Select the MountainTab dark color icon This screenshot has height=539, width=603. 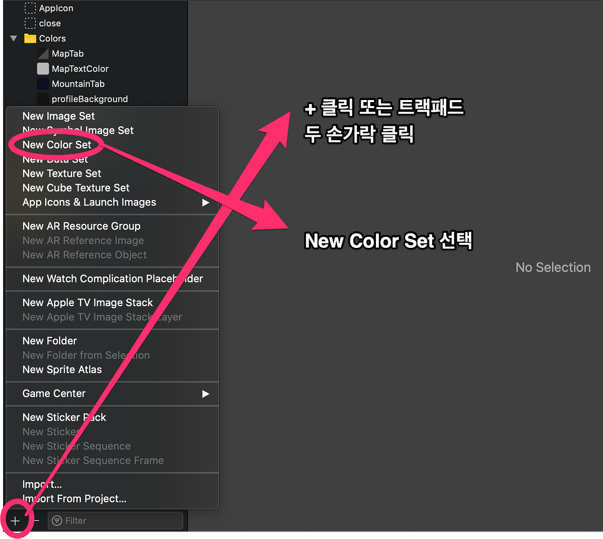[x=43, y=83]
